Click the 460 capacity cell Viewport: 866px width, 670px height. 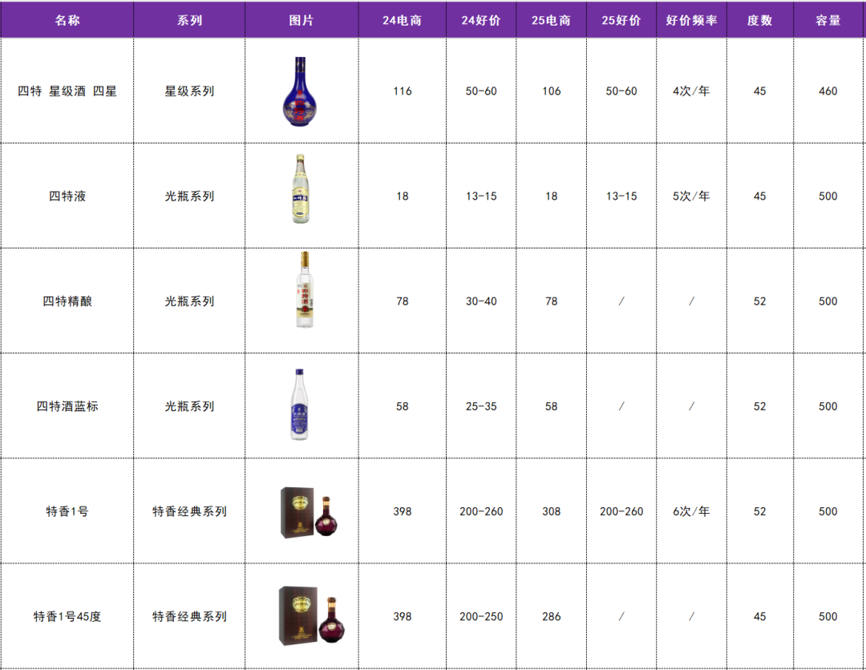(828, 91)
